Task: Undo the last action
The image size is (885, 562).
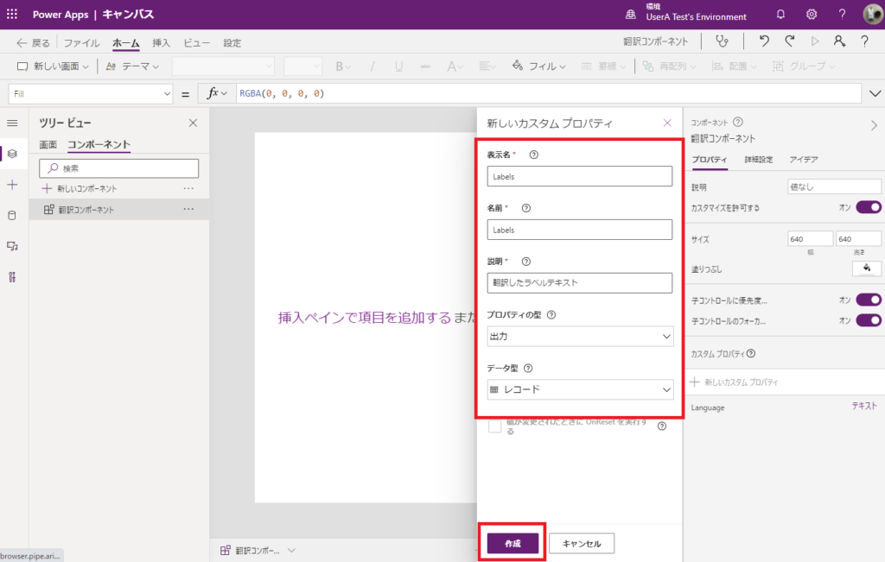Action: (764, 41)
